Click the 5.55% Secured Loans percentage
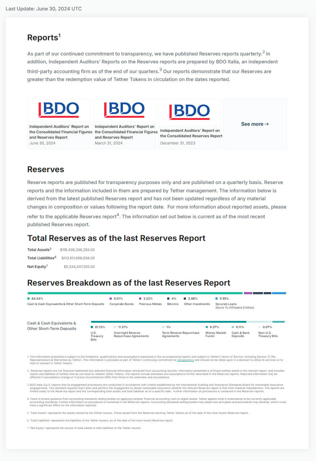 click(224, 299)
